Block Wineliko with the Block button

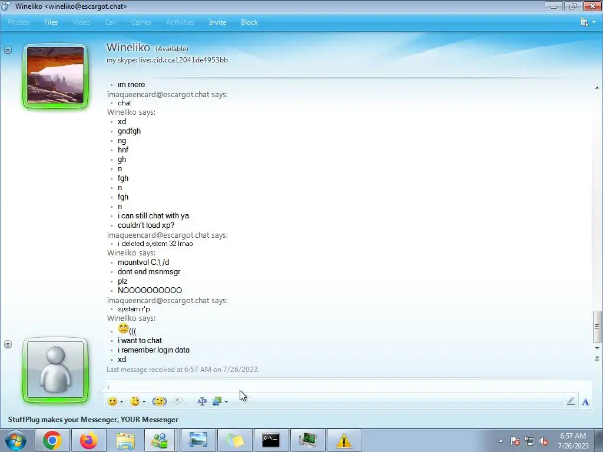click(249, 22)
